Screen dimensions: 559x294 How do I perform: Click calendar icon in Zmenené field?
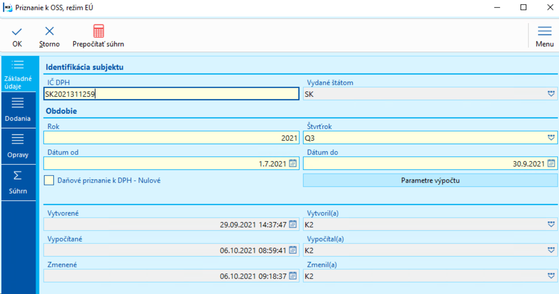click(x=293, y=276)
